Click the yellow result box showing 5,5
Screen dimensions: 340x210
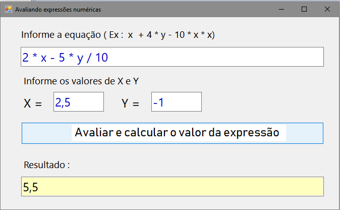click(x=172, y=187)
